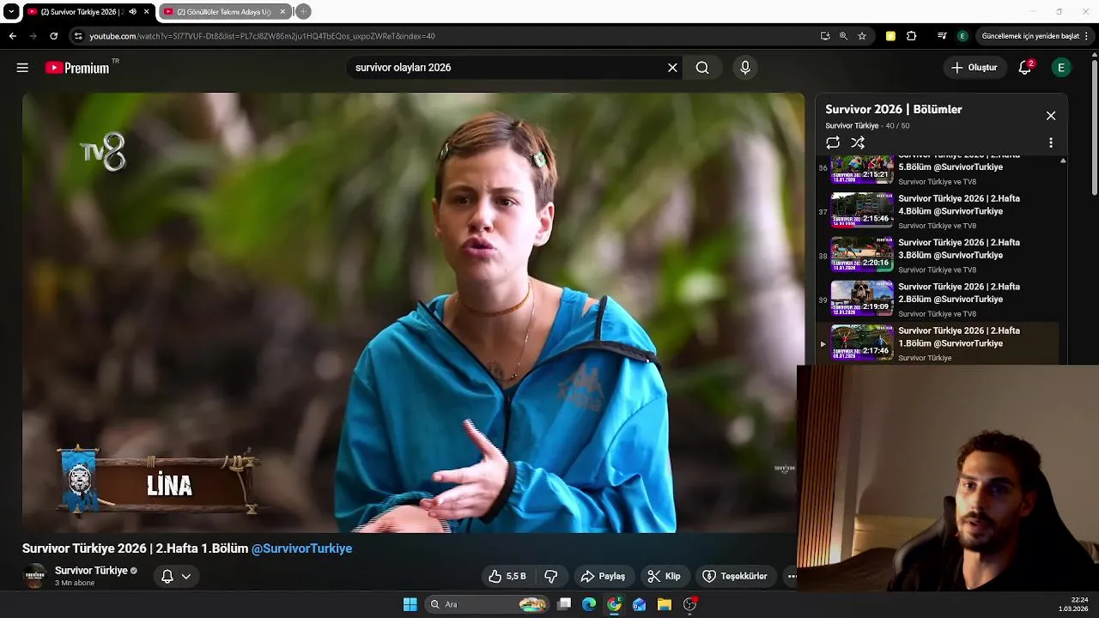Screen dimensions: 1099x618
Task: Reload the page
Action: (53, 36)
